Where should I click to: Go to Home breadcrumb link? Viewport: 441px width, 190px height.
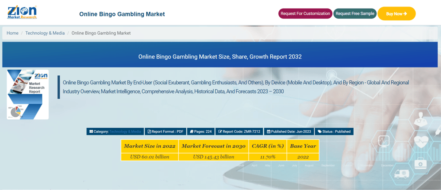tap(13, 33)
